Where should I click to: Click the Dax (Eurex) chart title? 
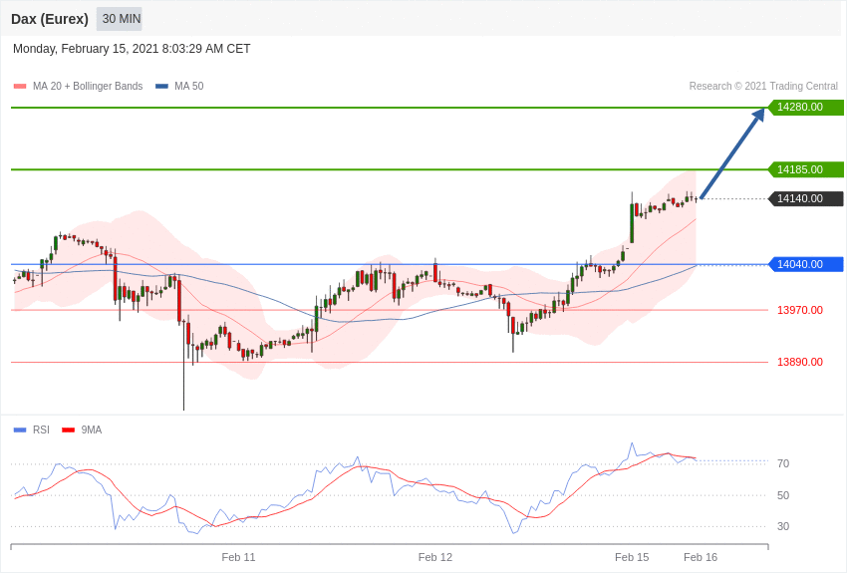click(x=50, y=19)
